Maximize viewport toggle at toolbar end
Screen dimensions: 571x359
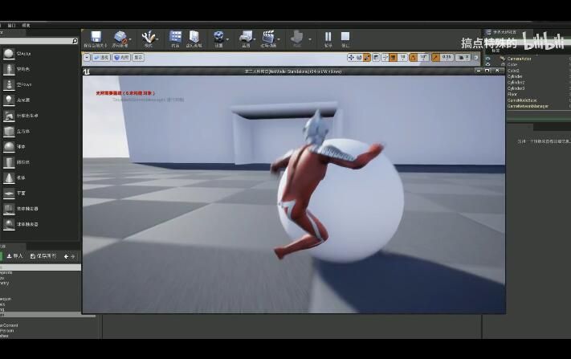pyautogui.click(x=476, y=58)
